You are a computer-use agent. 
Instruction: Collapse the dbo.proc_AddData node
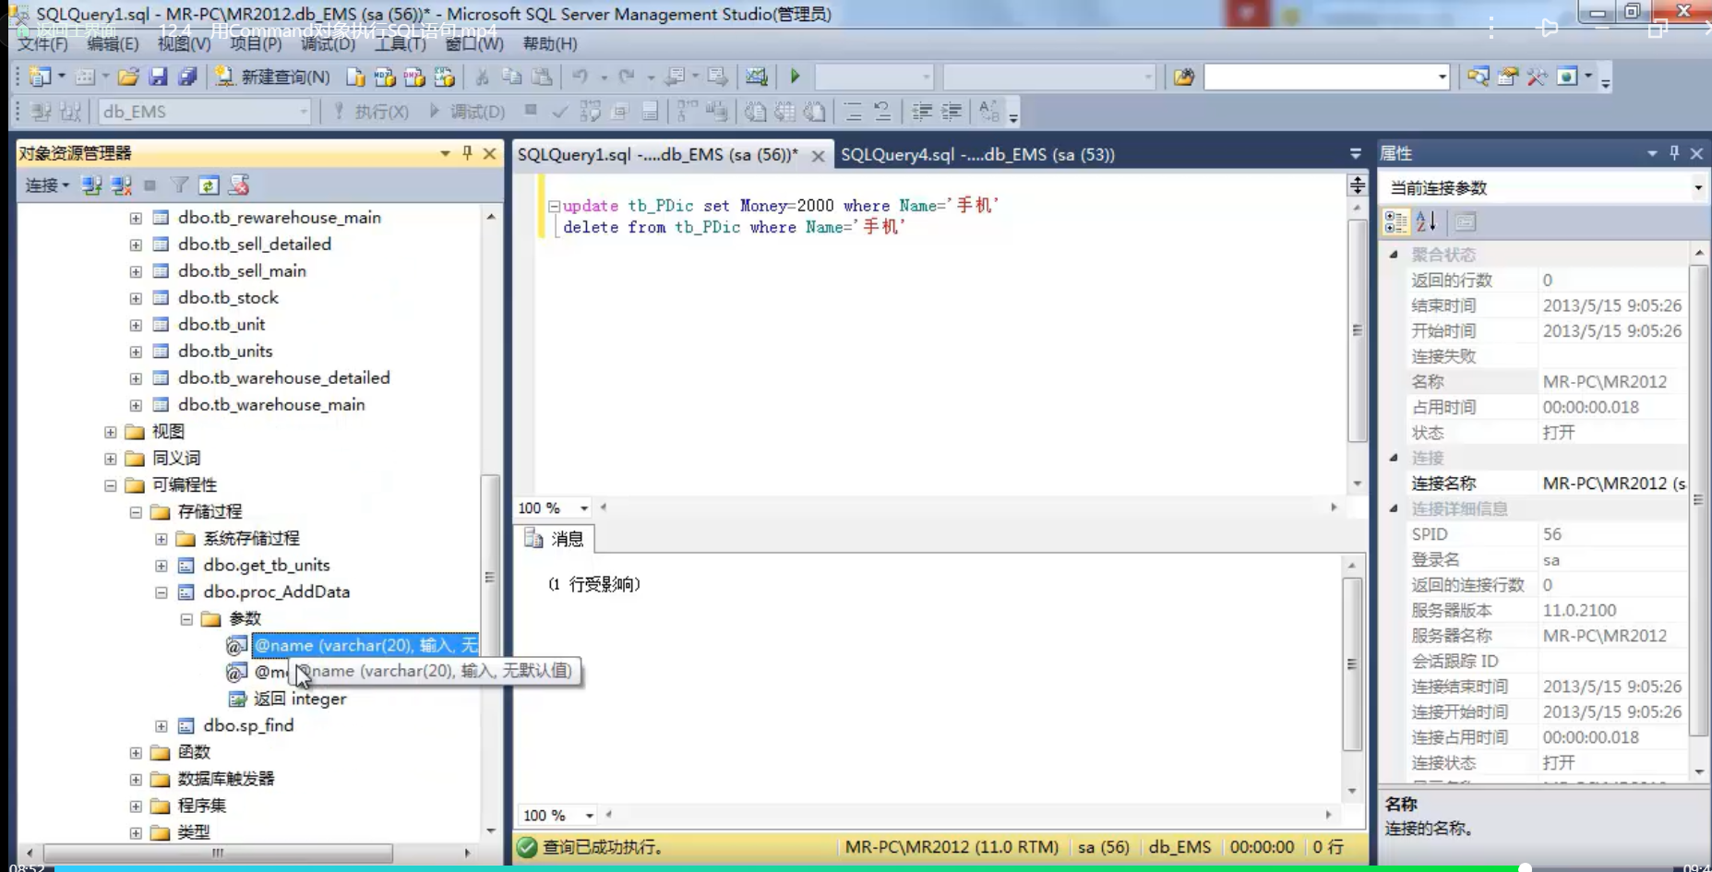(x=161, y=592)
